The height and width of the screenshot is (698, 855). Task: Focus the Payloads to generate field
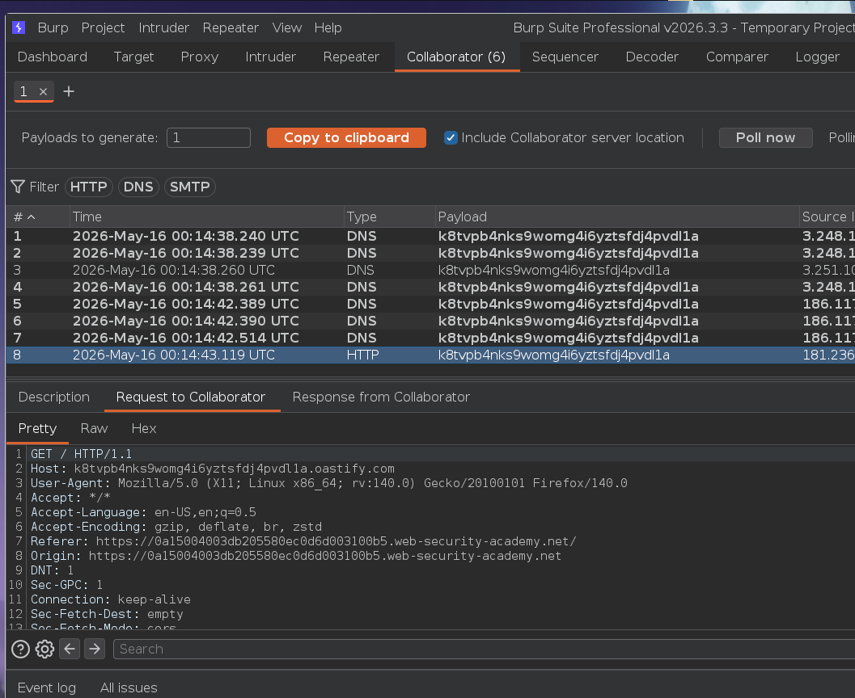click(x=209, y=138)
